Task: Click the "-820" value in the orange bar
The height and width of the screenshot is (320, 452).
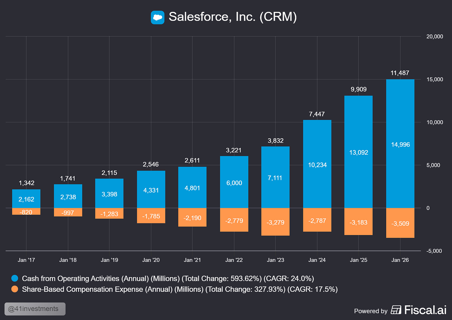Action: click(26, 212)
